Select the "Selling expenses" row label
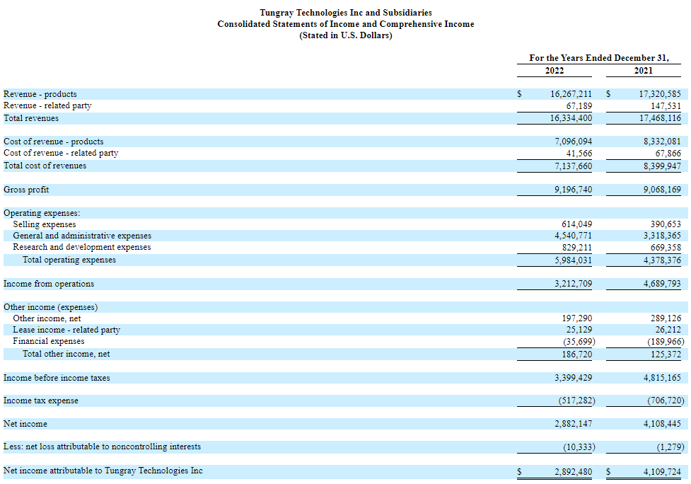 tap(45, 224)
